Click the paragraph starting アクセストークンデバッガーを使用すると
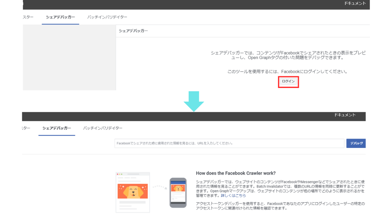The width and height of the screenshot is (392, 220). pyautogui.click(x=280, y=206)
